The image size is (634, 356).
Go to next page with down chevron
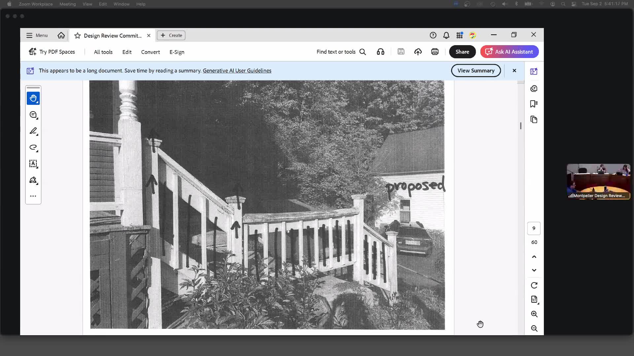[x=534, y=270]
